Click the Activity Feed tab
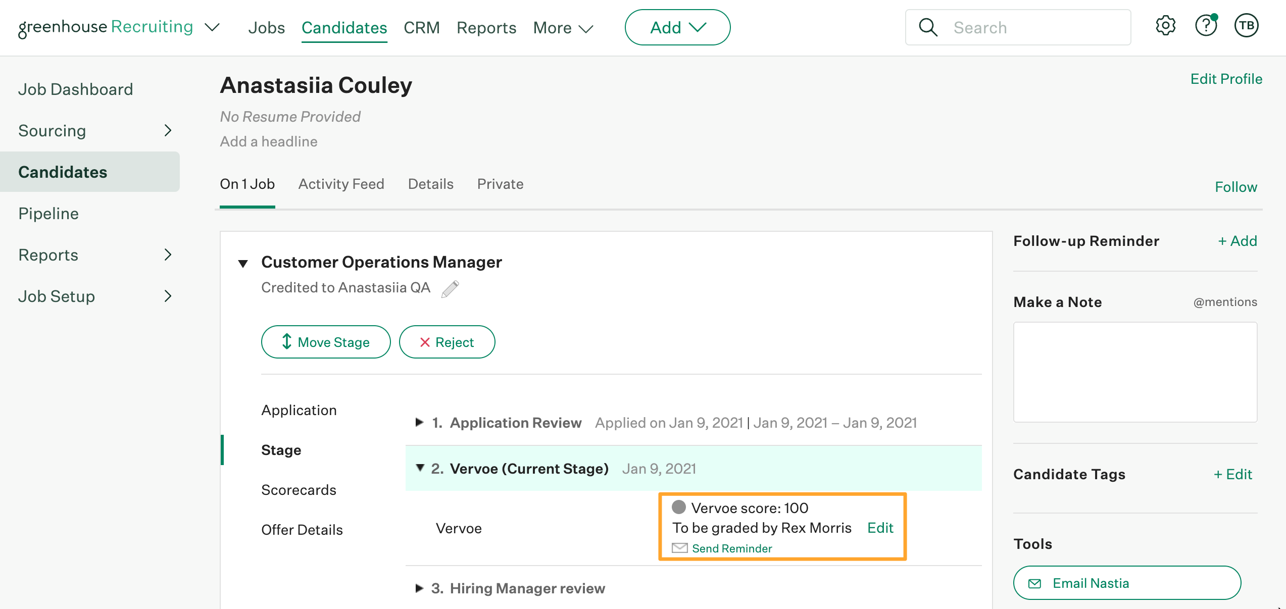The height and width of the screenshot is (609, 1286). pos(341,184)
